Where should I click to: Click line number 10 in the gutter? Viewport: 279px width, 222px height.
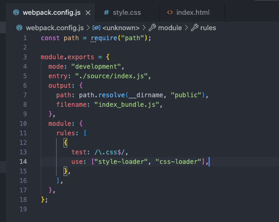(x=23, y=124)
